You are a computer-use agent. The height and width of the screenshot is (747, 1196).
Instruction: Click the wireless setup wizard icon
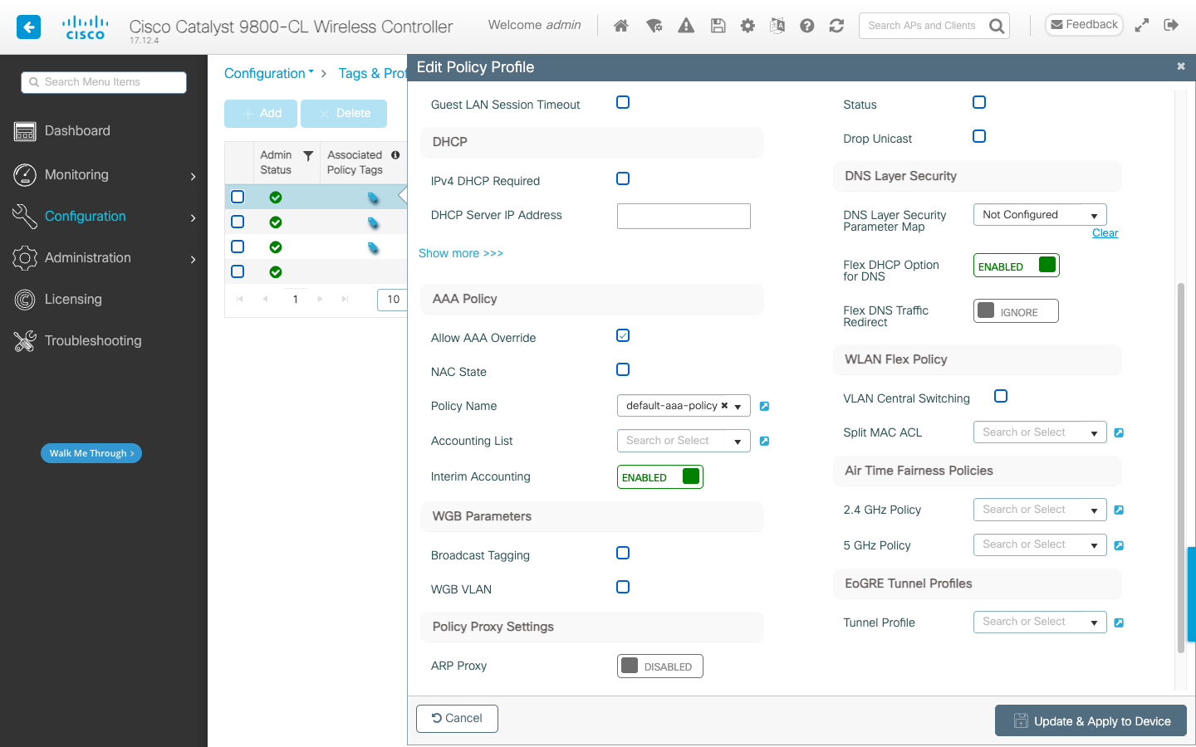tap(654, 25)
